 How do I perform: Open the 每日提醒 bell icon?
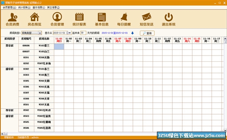[124, 19]
